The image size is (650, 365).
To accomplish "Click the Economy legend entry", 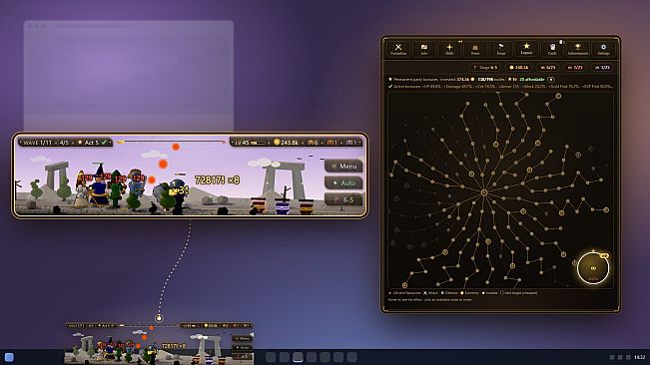I will pos(469,293).
